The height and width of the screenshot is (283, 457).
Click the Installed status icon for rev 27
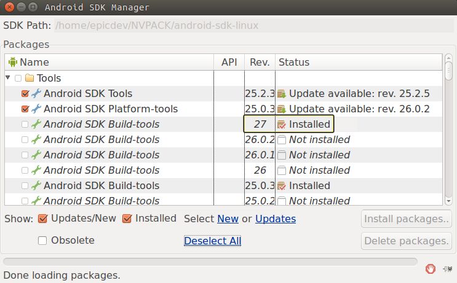[x=282, y=125]
